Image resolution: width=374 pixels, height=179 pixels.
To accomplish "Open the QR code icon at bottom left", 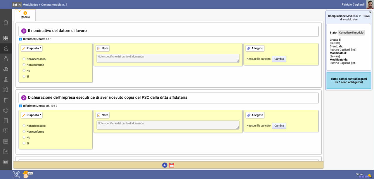I will [16, 174].
